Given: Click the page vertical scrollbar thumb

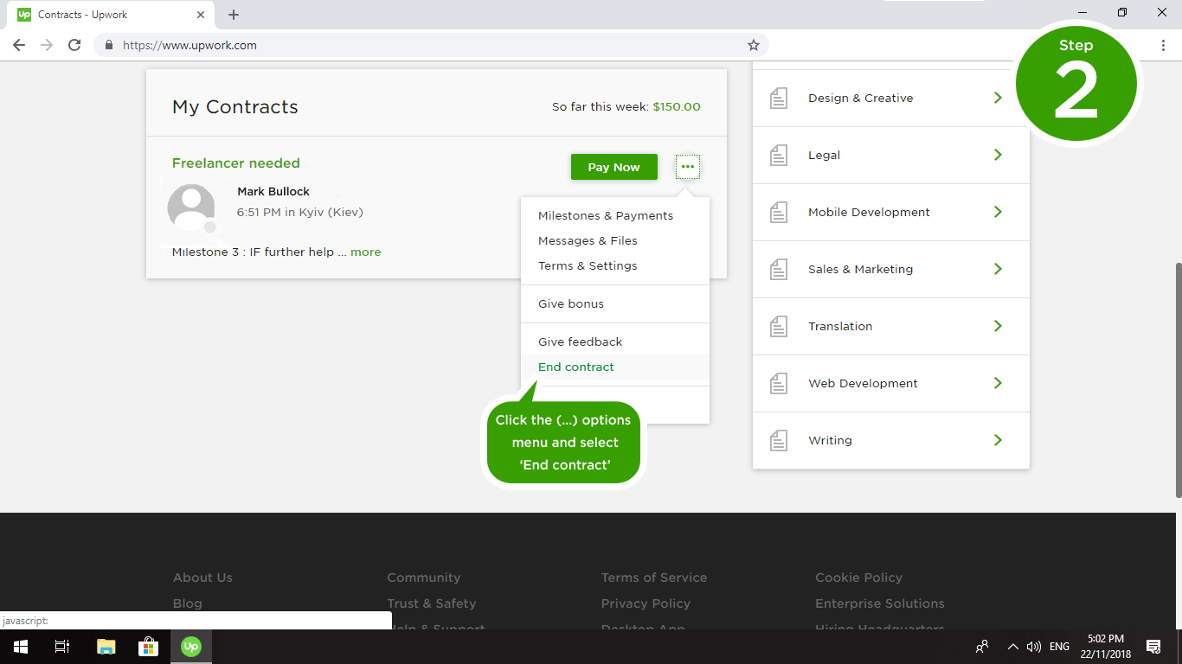Looking at the screenshot, I should pos(1177,380).
